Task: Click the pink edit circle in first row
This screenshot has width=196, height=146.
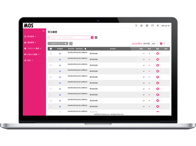Action: (158, 54)
